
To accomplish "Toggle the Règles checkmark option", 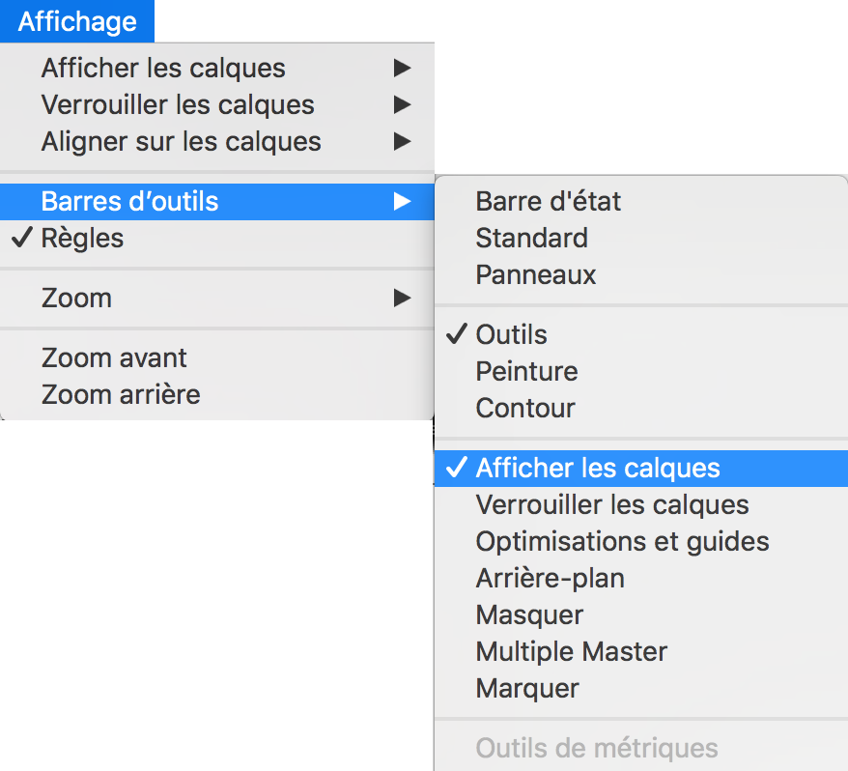I will [82, 239].
